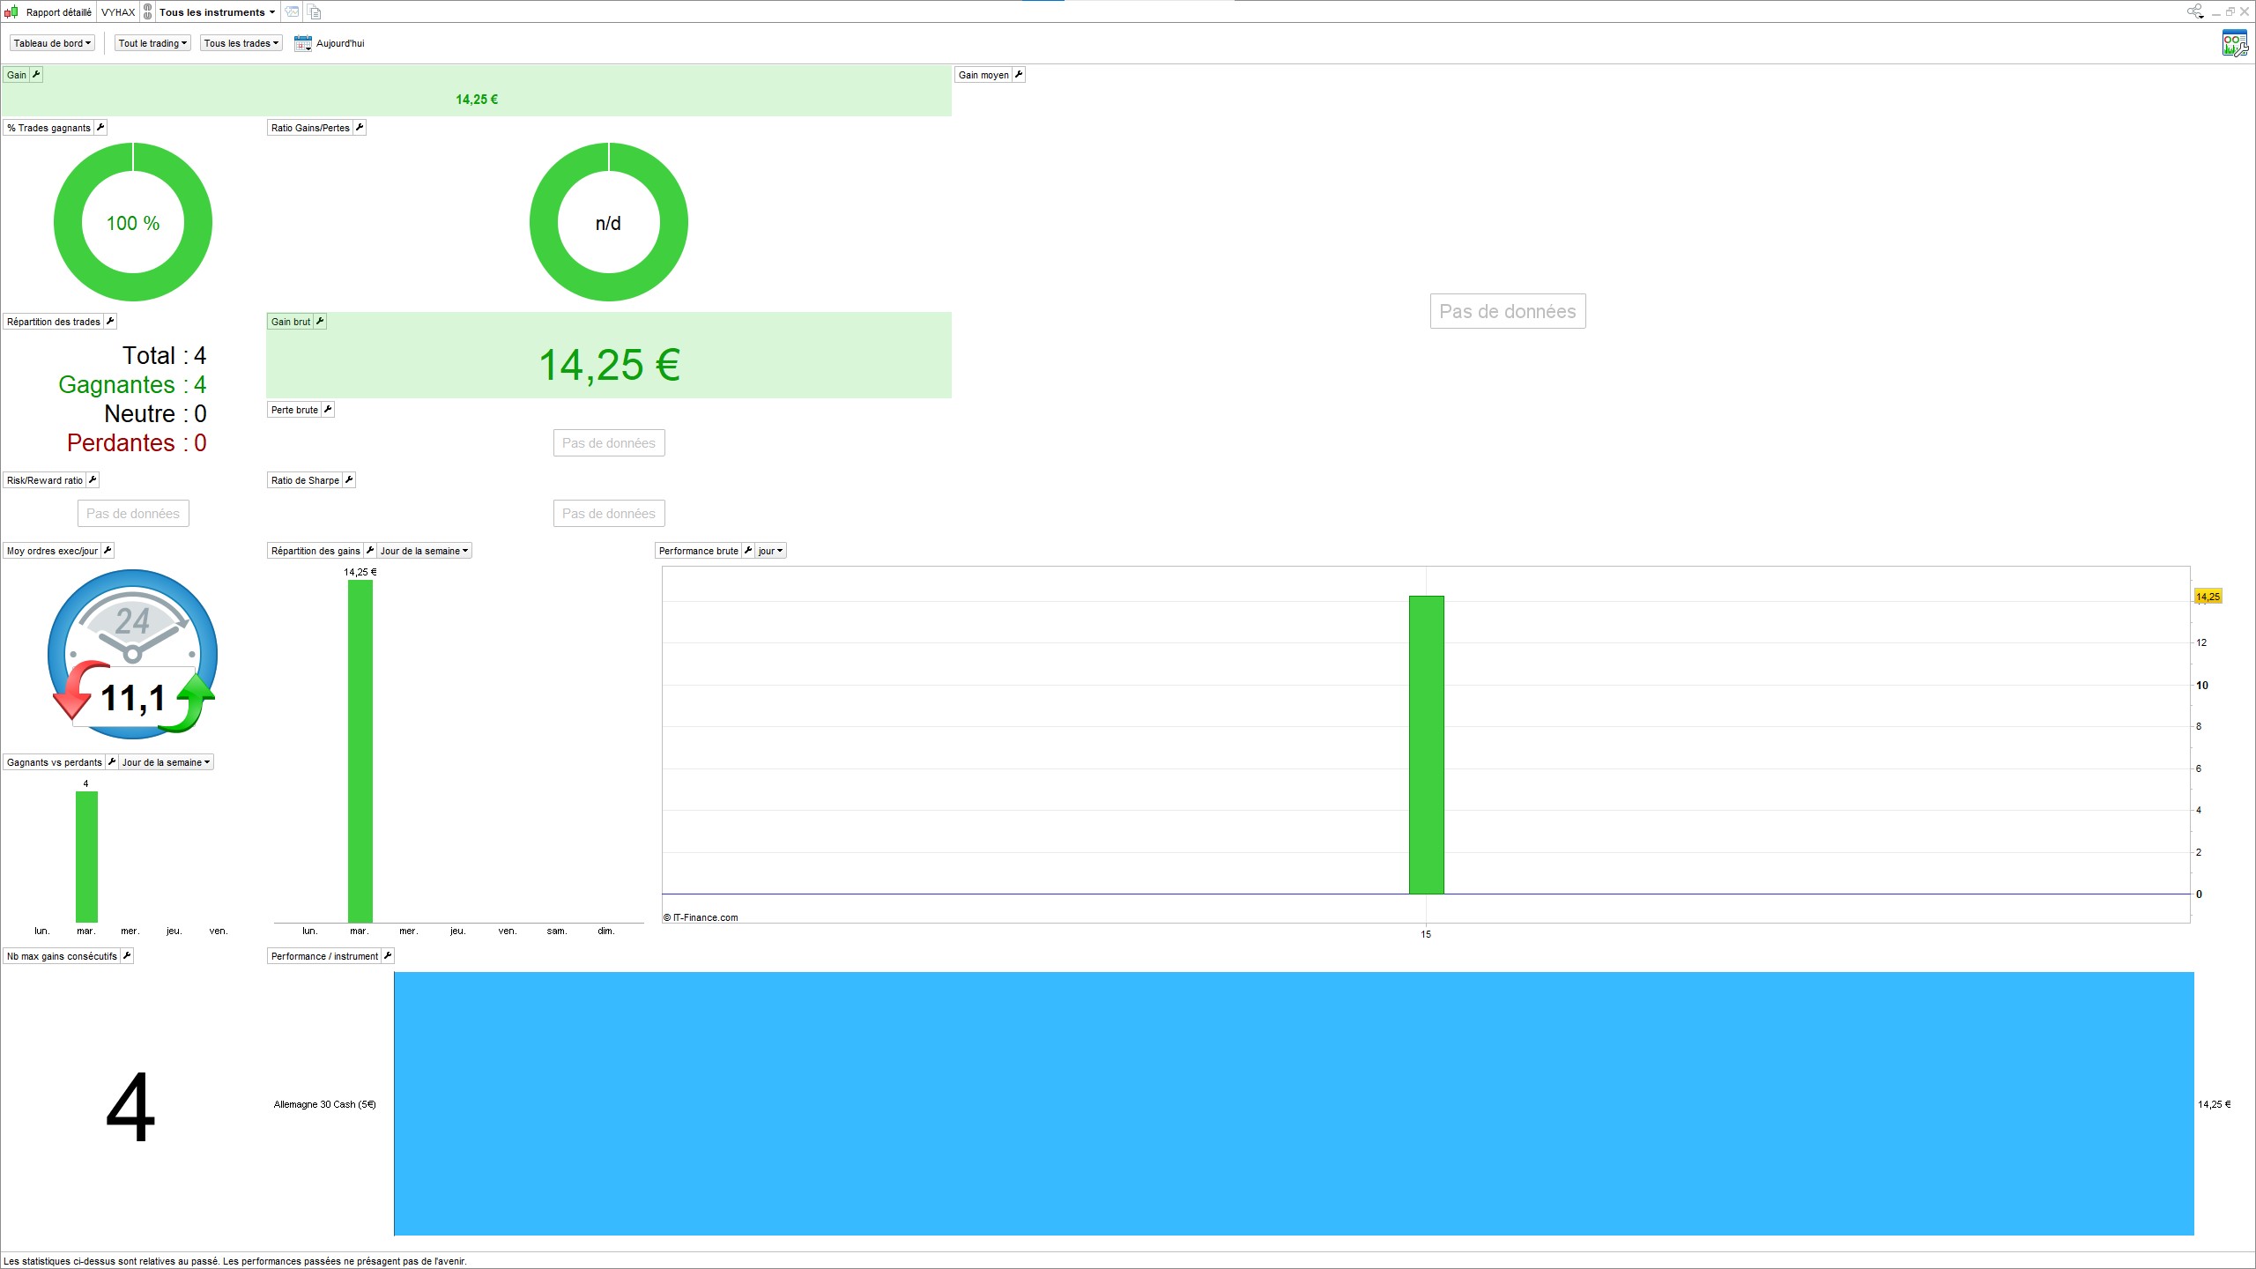Open wrench settings for the Gain widget
Screen dimensions: 2256x1269
point(36,75)
